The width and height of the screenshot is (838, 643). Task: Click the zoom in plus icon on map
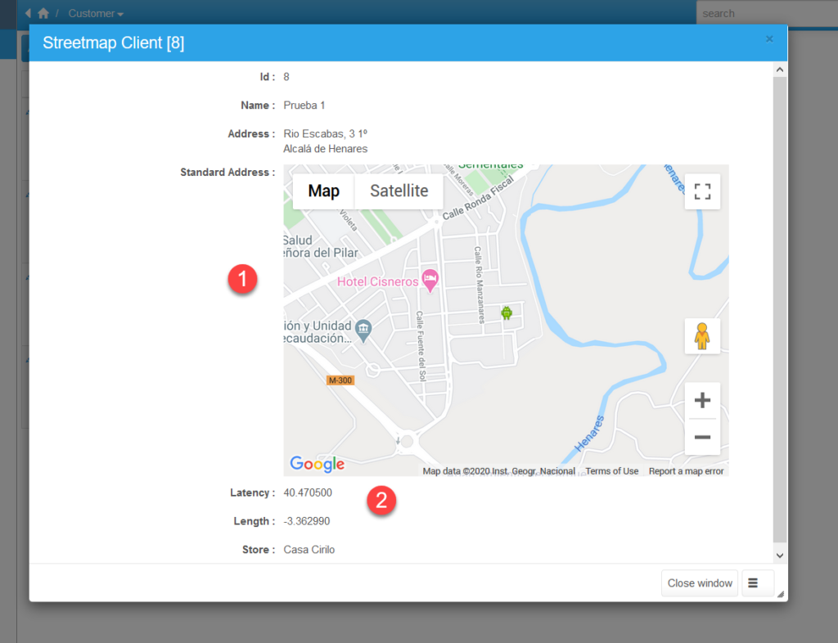[x=702, y=399]
